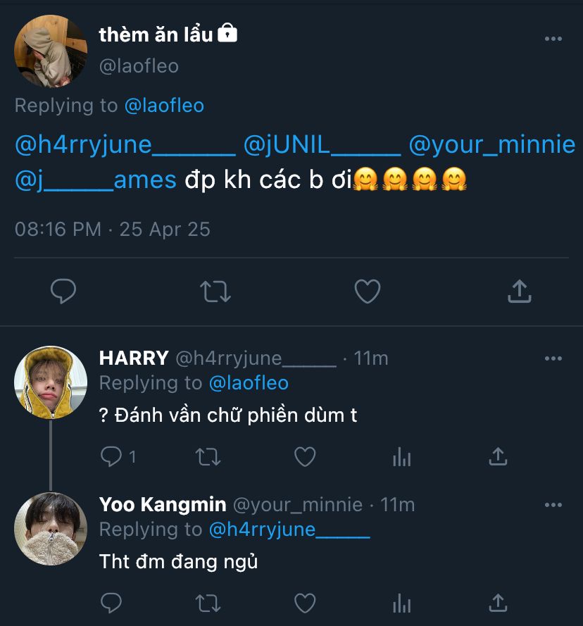Share the main laofleo tweet
This screenshot has height=626, width=583.
519,291
